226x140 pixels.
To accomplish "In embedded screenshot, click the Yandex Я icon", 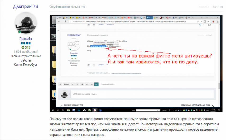I will tap(66, 21).
